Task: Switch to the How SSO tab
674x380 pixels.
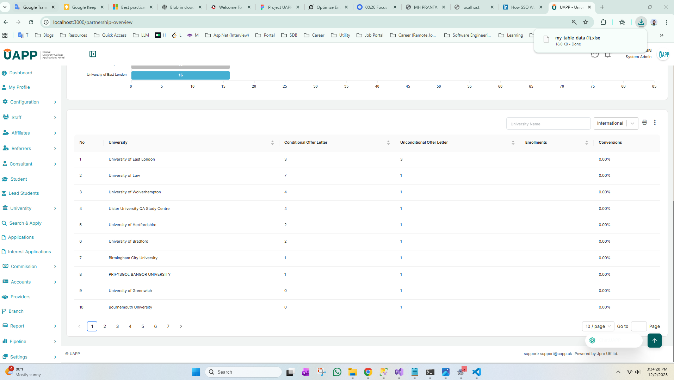Action: tap(522, 7)
